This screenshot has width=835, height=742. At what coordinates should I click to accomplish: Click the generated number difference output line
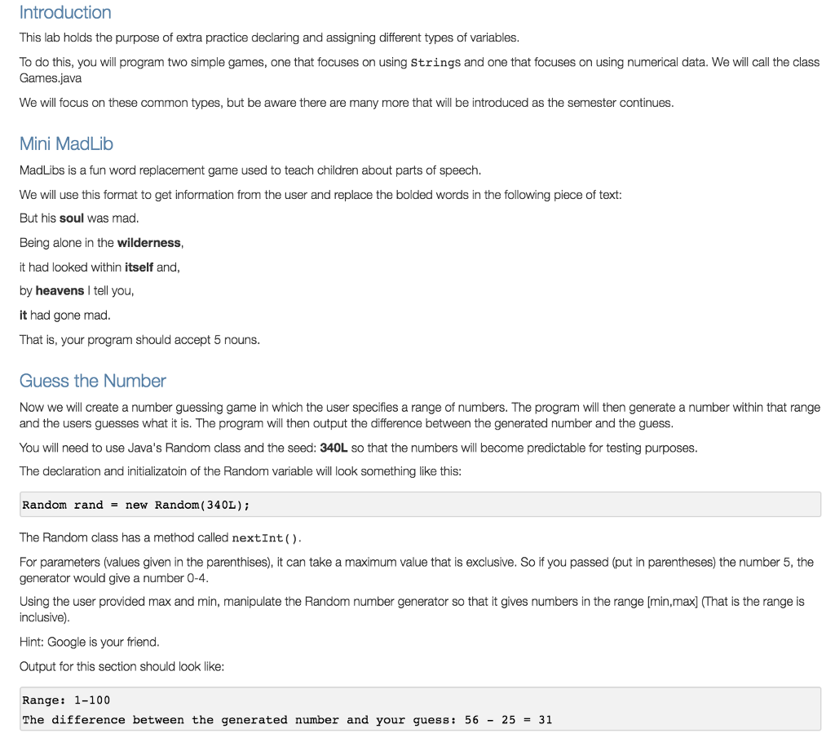(287, 720)
